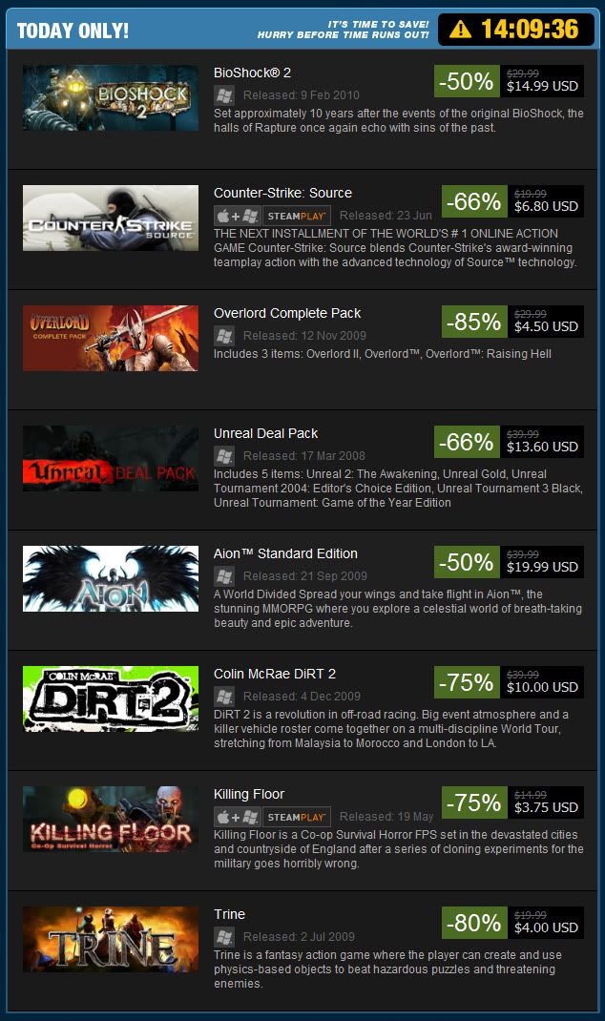The image size is (605, 1021).
Task: Click the Windows icon under Overlord Complete Pack
Action: (x=224, y=335)
